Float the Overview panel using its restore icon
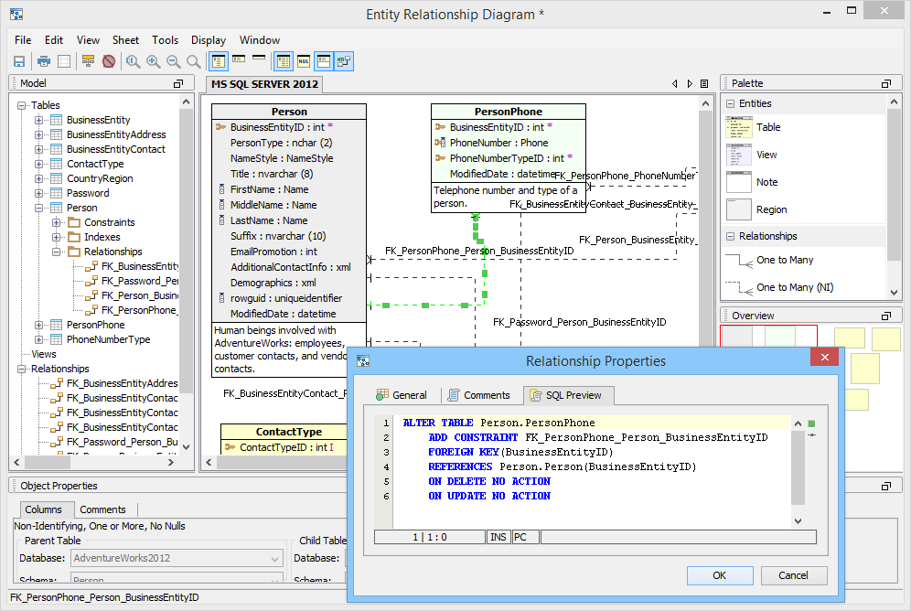Viewport: 911px width, 611px height. [x=886, y=316]
